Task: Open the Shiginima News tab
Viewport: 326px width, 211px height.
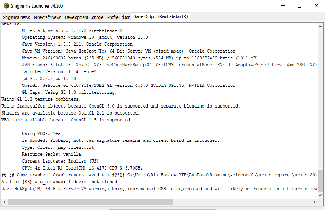Action: pos(17,17)
